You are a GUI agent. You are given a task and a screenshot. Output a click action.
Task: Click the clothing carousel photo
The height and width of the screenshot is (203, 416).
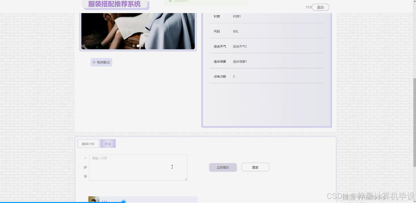(x=138, y=31)
